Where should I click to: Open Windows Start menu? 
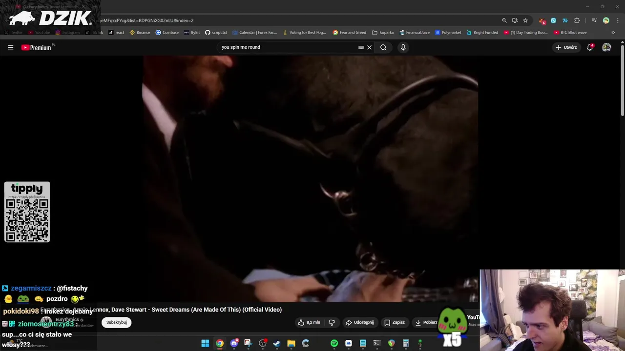point(205,343)
